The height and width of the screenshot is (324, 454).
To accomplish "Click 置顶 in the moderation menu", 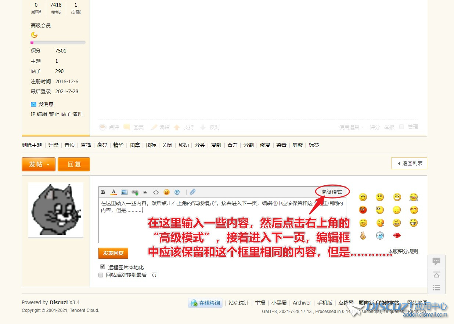I will pos(69,145).
